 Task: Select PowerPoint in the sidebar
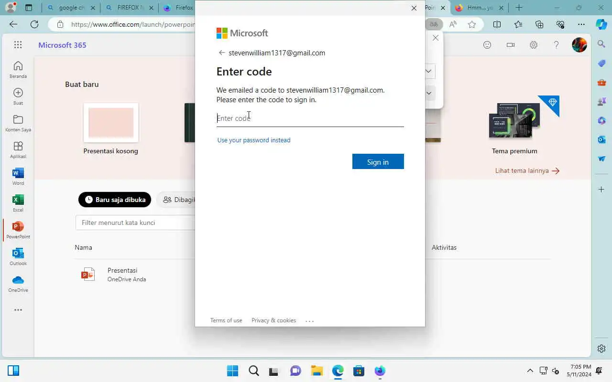coord(18,230)
